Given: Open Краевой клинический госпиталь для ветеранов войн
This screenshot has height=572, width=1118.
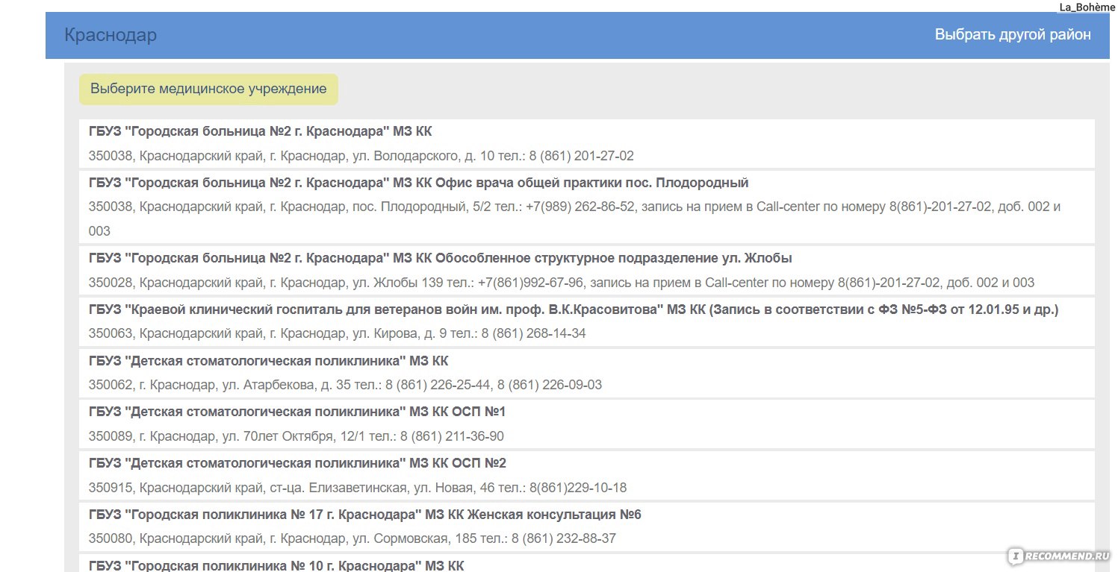Looking at the screenshot, I should [x=574, y=309].
